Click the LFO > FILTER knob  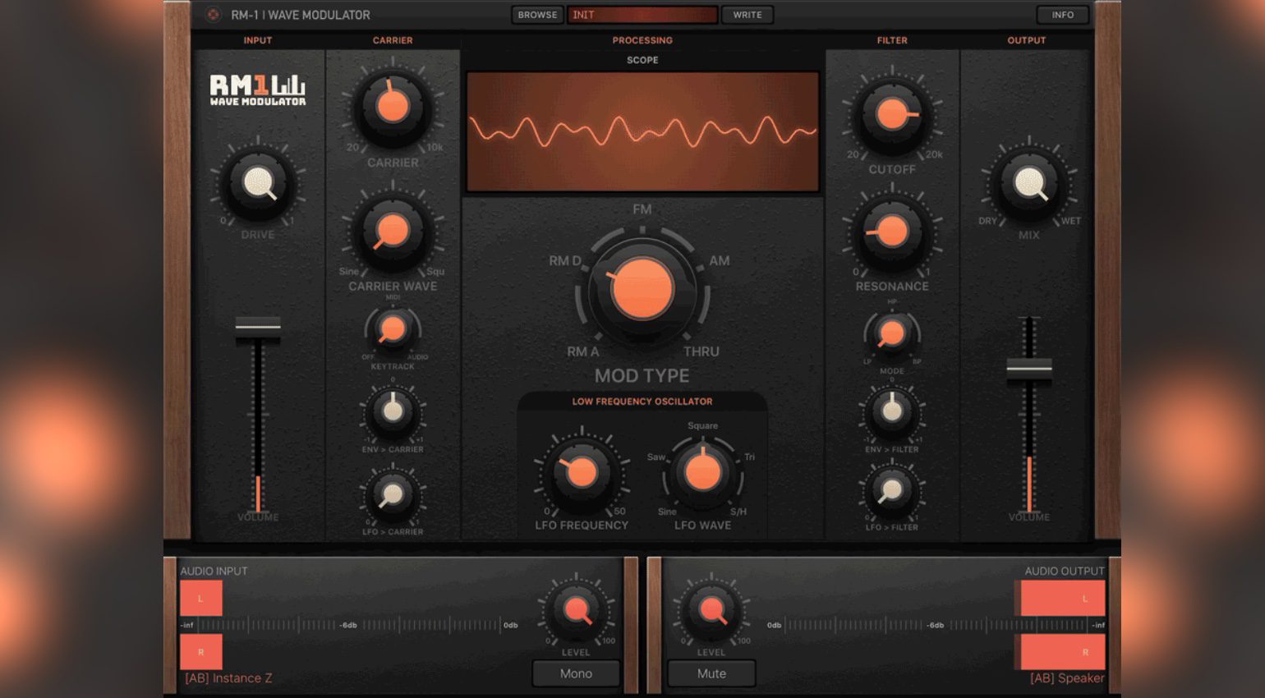(x=892, y=490)
